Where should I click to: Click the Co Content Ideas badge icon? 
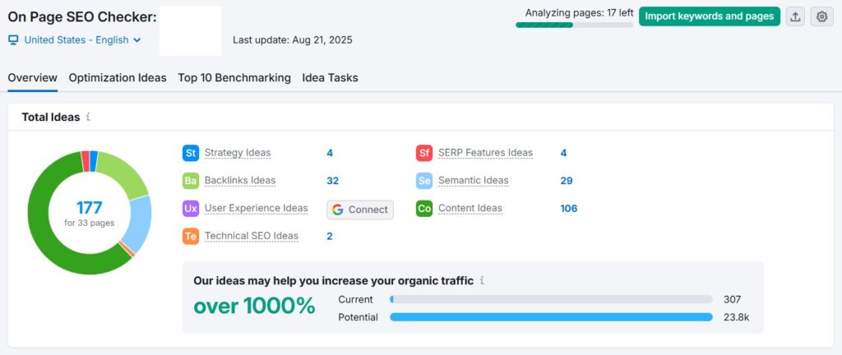click(x=424, y=209)
